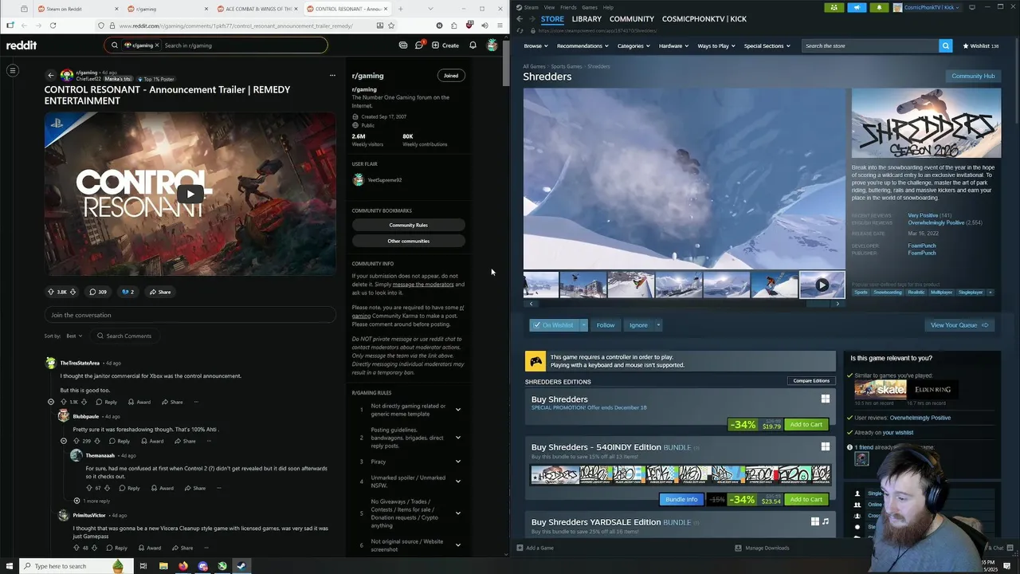The height and width of the screenshot is (574, 1020).
Task: Select the snowboarder video thumbnail in strip
Action: 822,285
